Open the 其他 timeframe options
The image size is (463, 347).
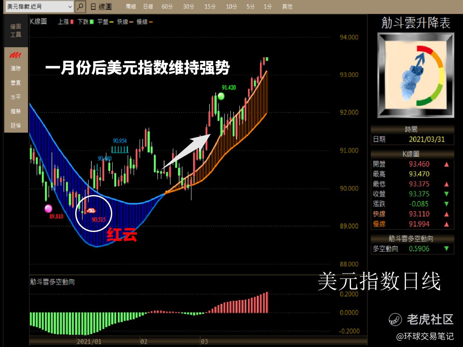pos(287,6)
